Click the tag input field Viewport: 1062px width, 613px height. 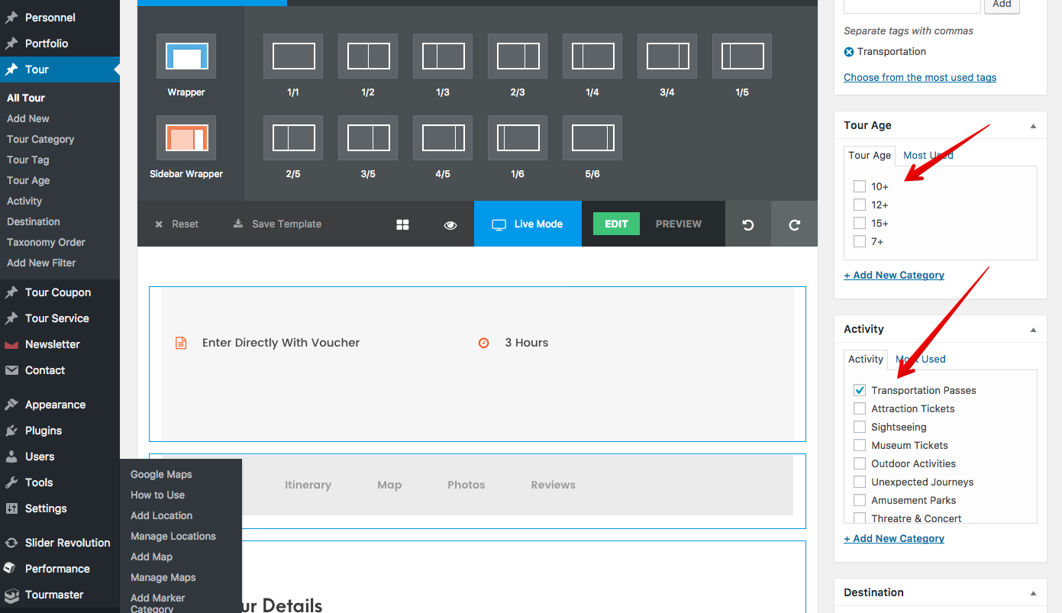[x=912, y=5]
